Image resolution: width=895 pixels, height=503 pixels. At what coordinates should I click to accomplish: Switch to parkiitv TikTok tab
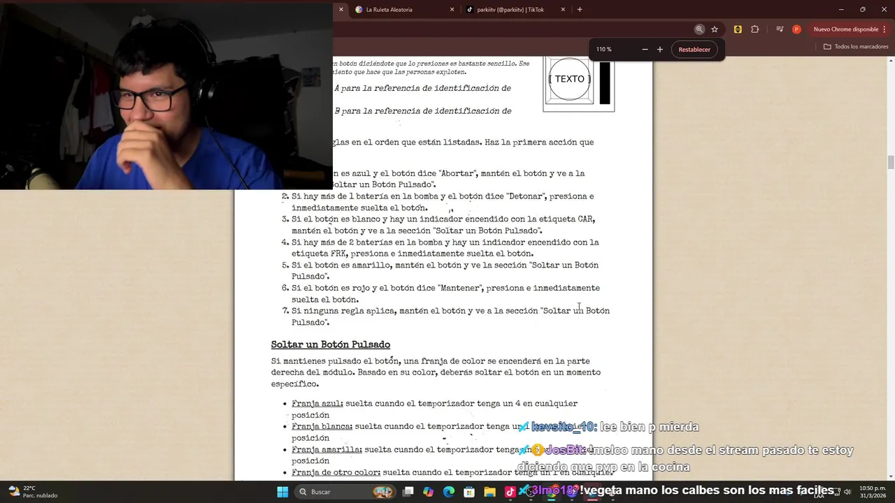click(x=514, y=10)
